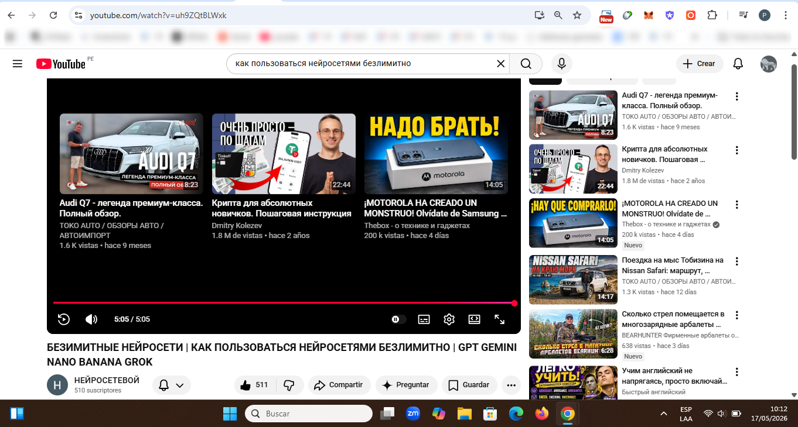Viewport: 798px width, 427px height.
Task: Mute the video volume
Action: pos(91,319)
